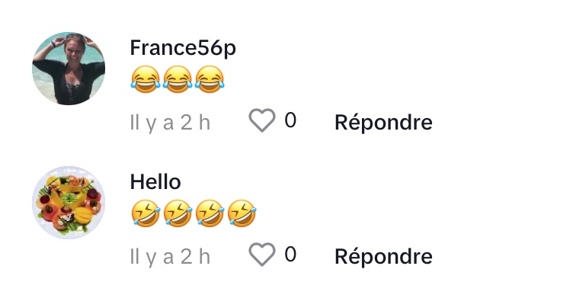Image resolution: width=573 pixels, height=282 pixels.
Task: Click the middle tears-of-joy emoji in France56p's comment
Action: click(x=178, y=79)
